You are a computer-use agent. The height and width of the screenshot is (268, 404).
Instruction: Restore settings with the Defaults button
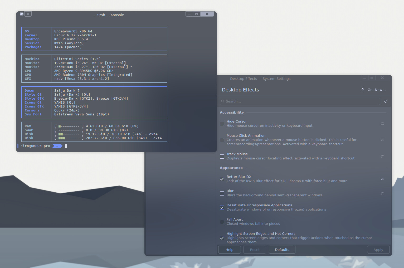282,250
